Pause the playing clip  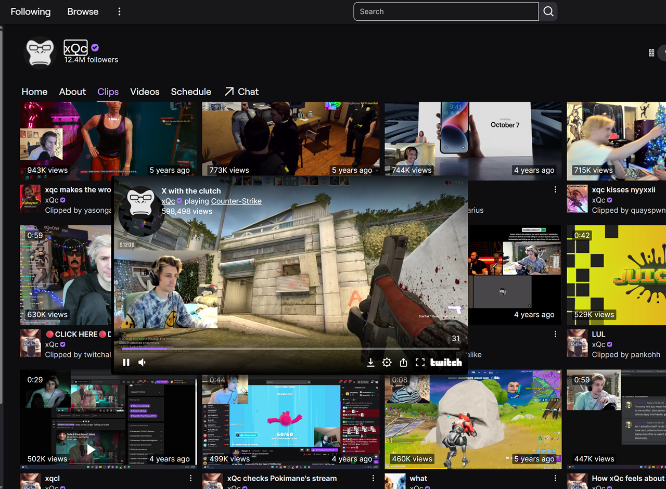coord(126,363)
